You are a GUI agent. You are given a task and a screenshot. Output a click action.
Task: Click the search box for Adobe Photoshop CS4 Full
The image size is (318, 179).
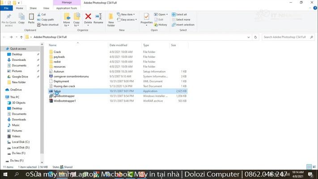pyautogui.click(x=286, y=37)
